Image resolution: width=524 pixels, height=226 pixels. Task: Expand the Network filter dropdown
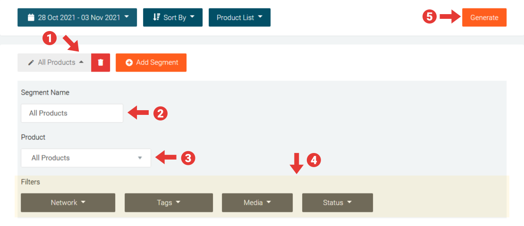pos(68,202)
